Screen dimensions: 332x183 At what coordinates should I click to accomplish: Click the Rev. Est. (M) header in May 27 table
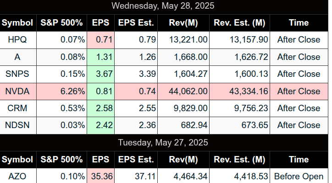coord(239,160)
